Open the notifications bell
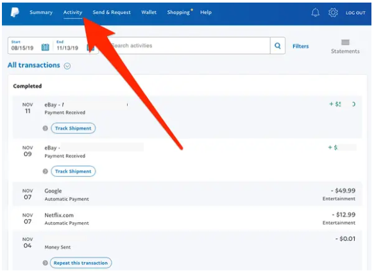 [x=316, y=12]
